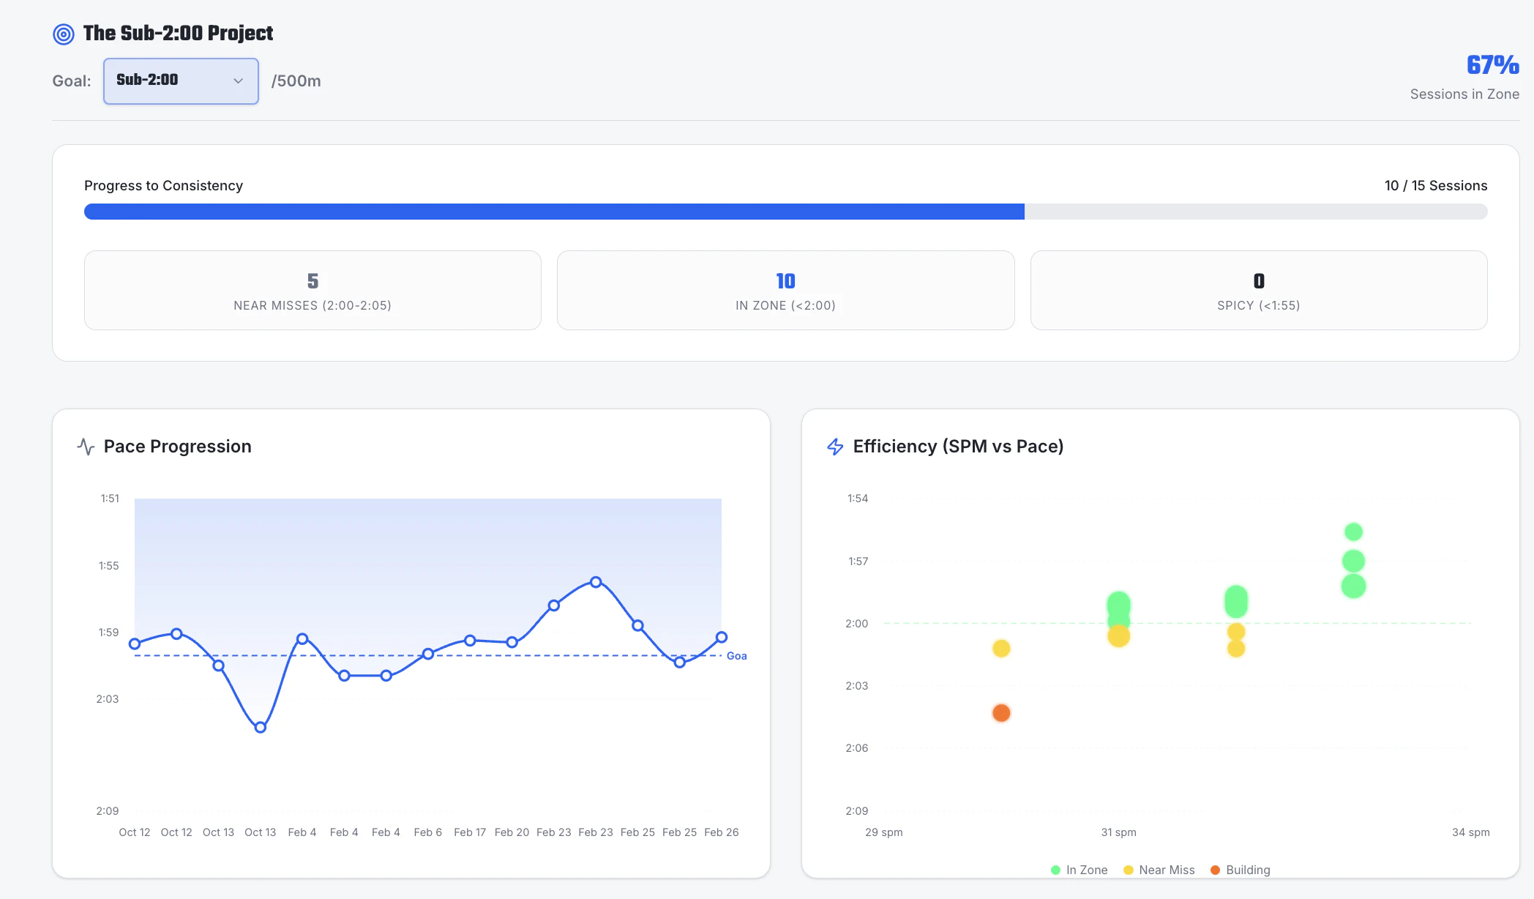Image resolution: width=1534 pixels, height=899 pixels.
Task: Toggle In Zone series in chart legend
Action: [1086, 870]
